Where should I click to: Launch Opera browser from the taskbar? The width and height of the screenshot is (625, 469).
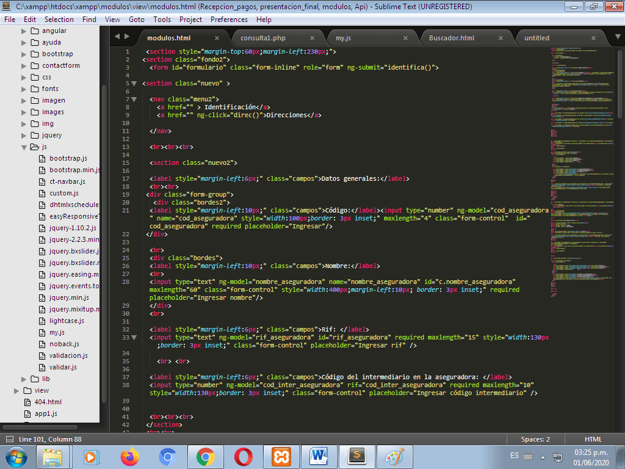(x=243, y=456)
